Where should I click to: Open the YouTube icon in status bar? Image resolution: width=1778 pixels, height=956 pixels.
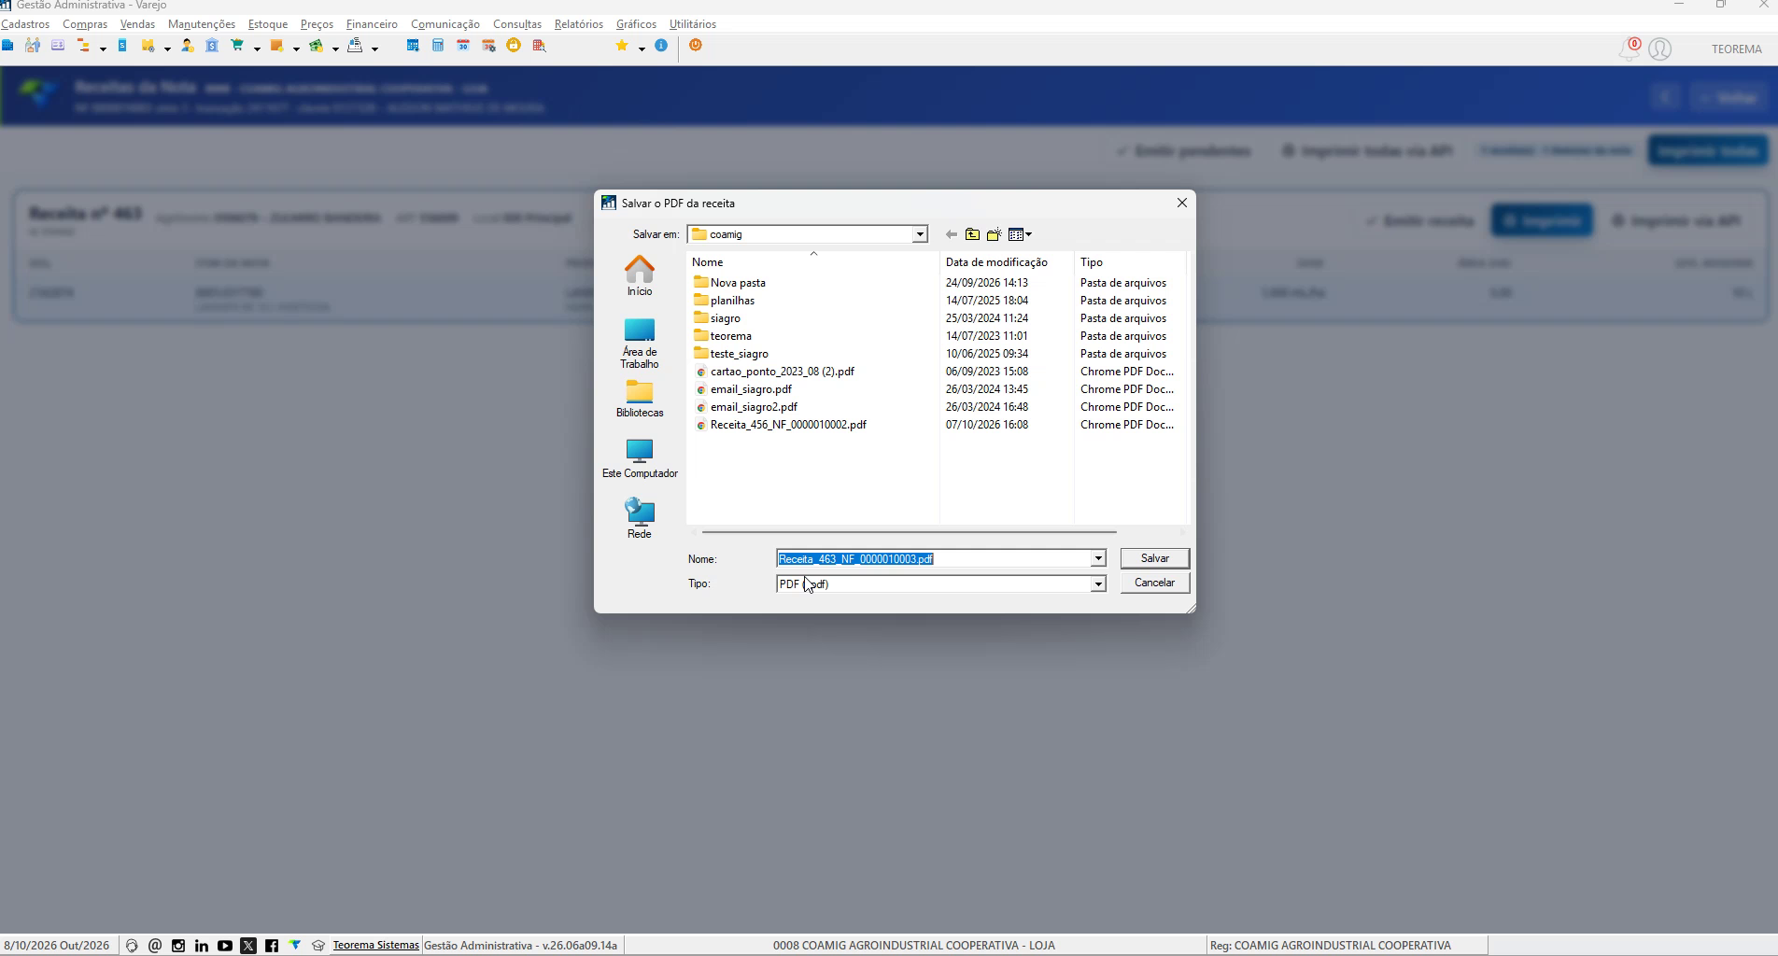click(x=225, y=946)
